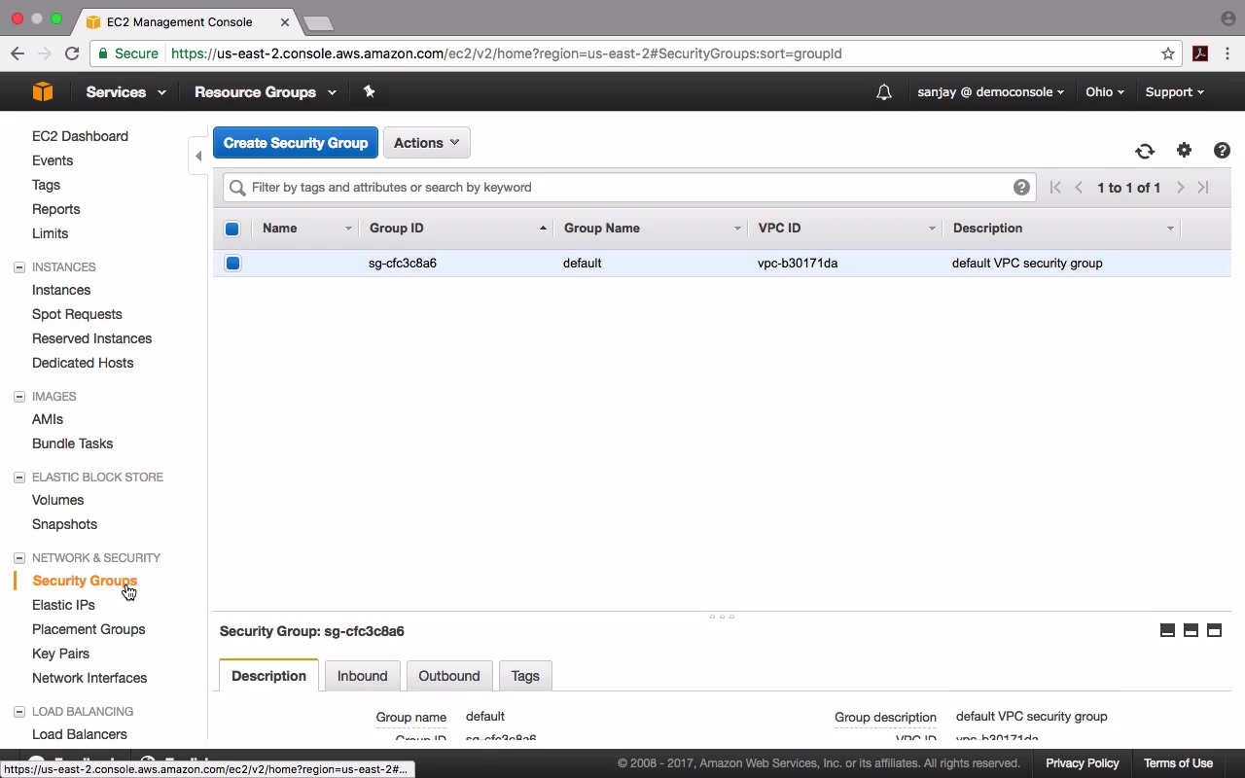Image resolution: width=1245 pixels, height=778 pixels.
Task: Click the Adobe PDF extension icon
Action: tap(1200, 53)
